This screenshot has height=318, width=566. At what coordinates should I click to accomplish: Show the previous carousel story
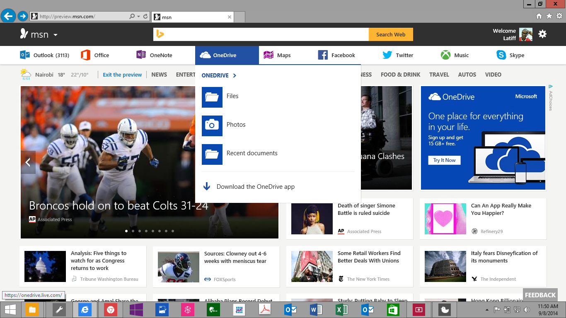point(28,162)
